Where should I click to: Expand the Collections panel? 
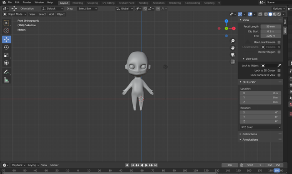249,134
